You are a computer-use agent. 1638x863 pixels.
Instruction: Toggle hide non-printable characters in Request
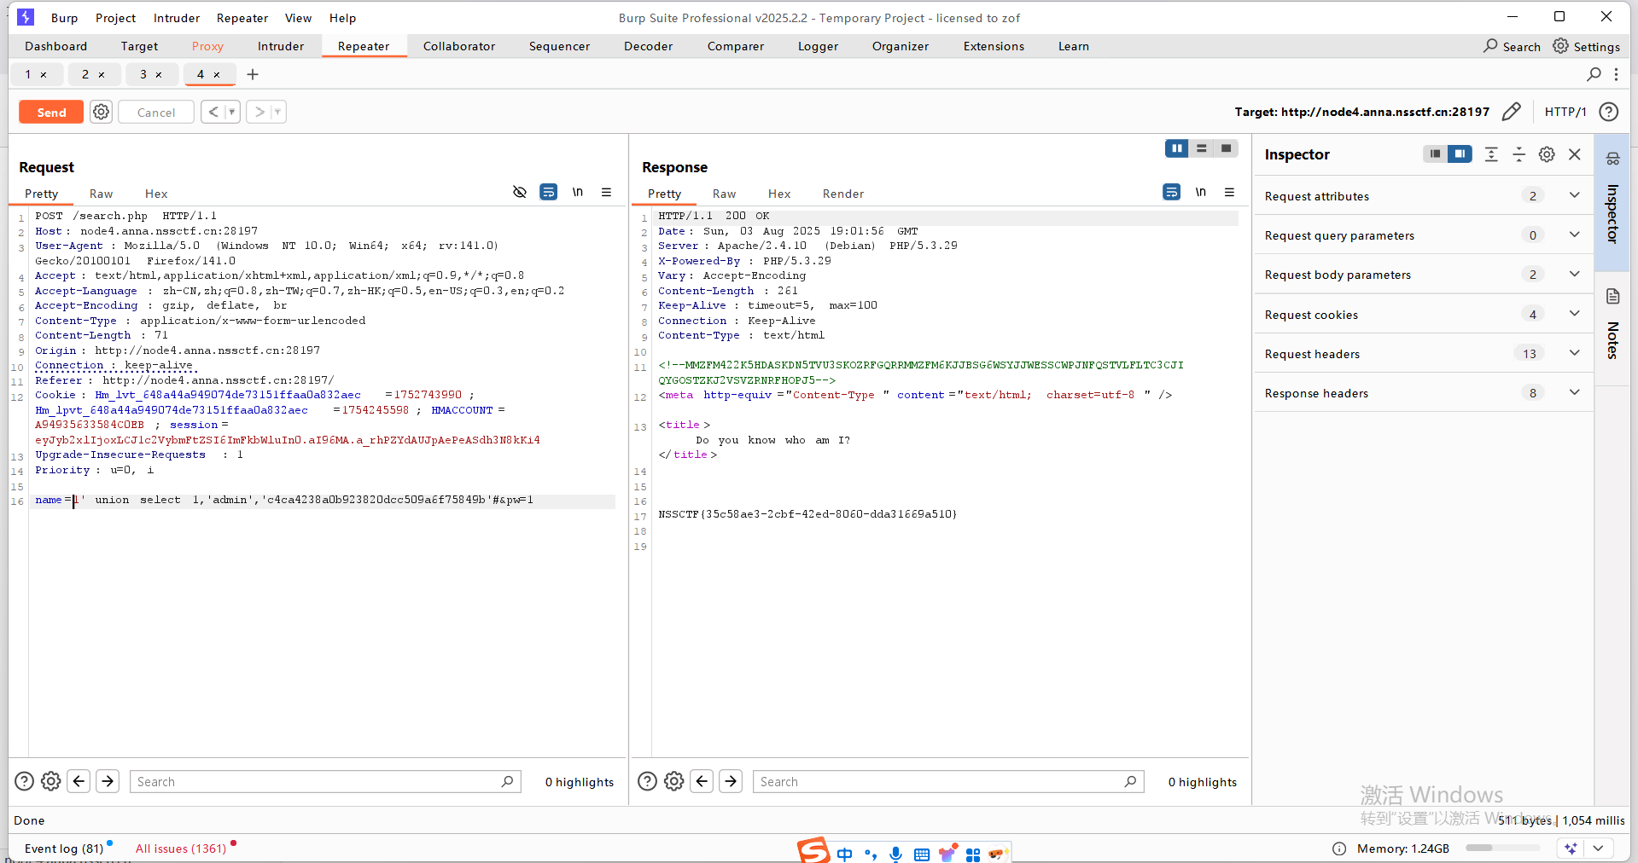519,192
